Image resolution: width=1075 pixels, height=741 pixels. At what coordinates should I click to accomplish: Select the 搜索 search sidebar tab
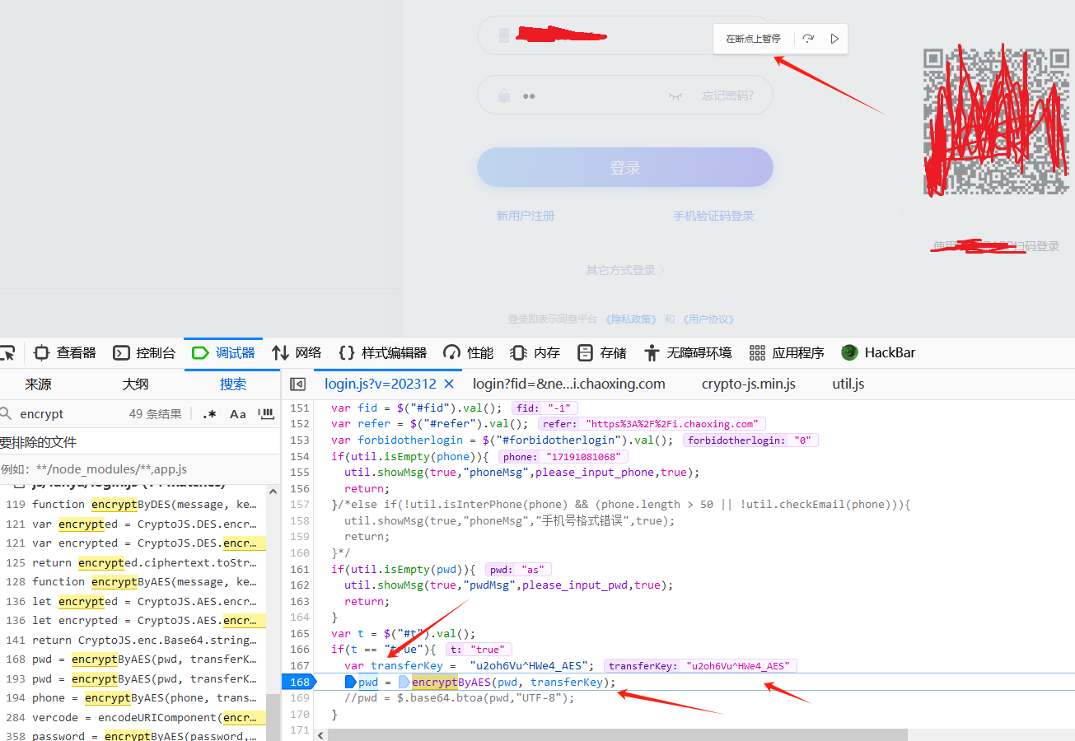click(233, 384)
